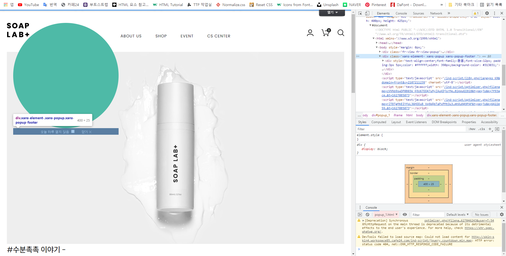Open the CS CENTER link
The height and width of the screenshot is (256, 506).
(x=219, y=36)
